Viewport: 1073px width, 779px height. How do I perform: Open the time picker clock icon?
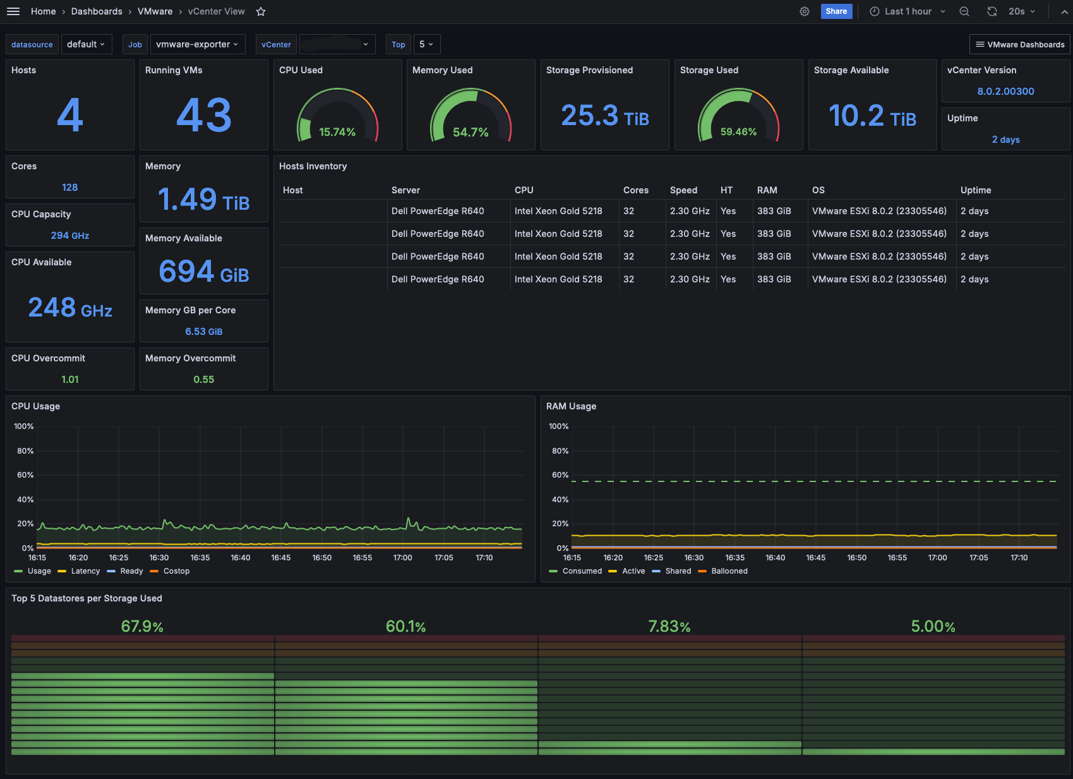tap(875, 11)
